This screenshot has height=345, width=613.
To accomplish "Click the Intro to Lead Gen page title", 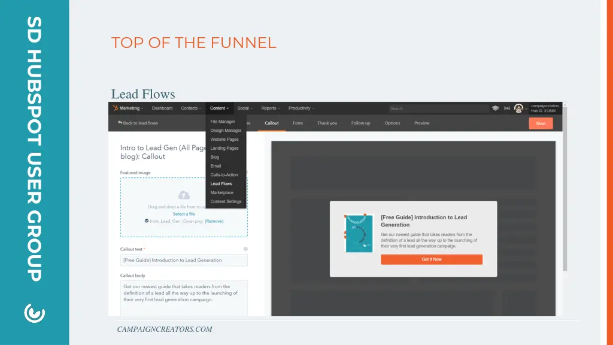I will pyautogui.click(x=163, y=152).
